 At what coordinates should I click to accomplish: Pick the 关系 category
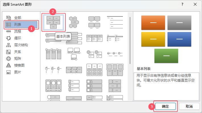17,52
